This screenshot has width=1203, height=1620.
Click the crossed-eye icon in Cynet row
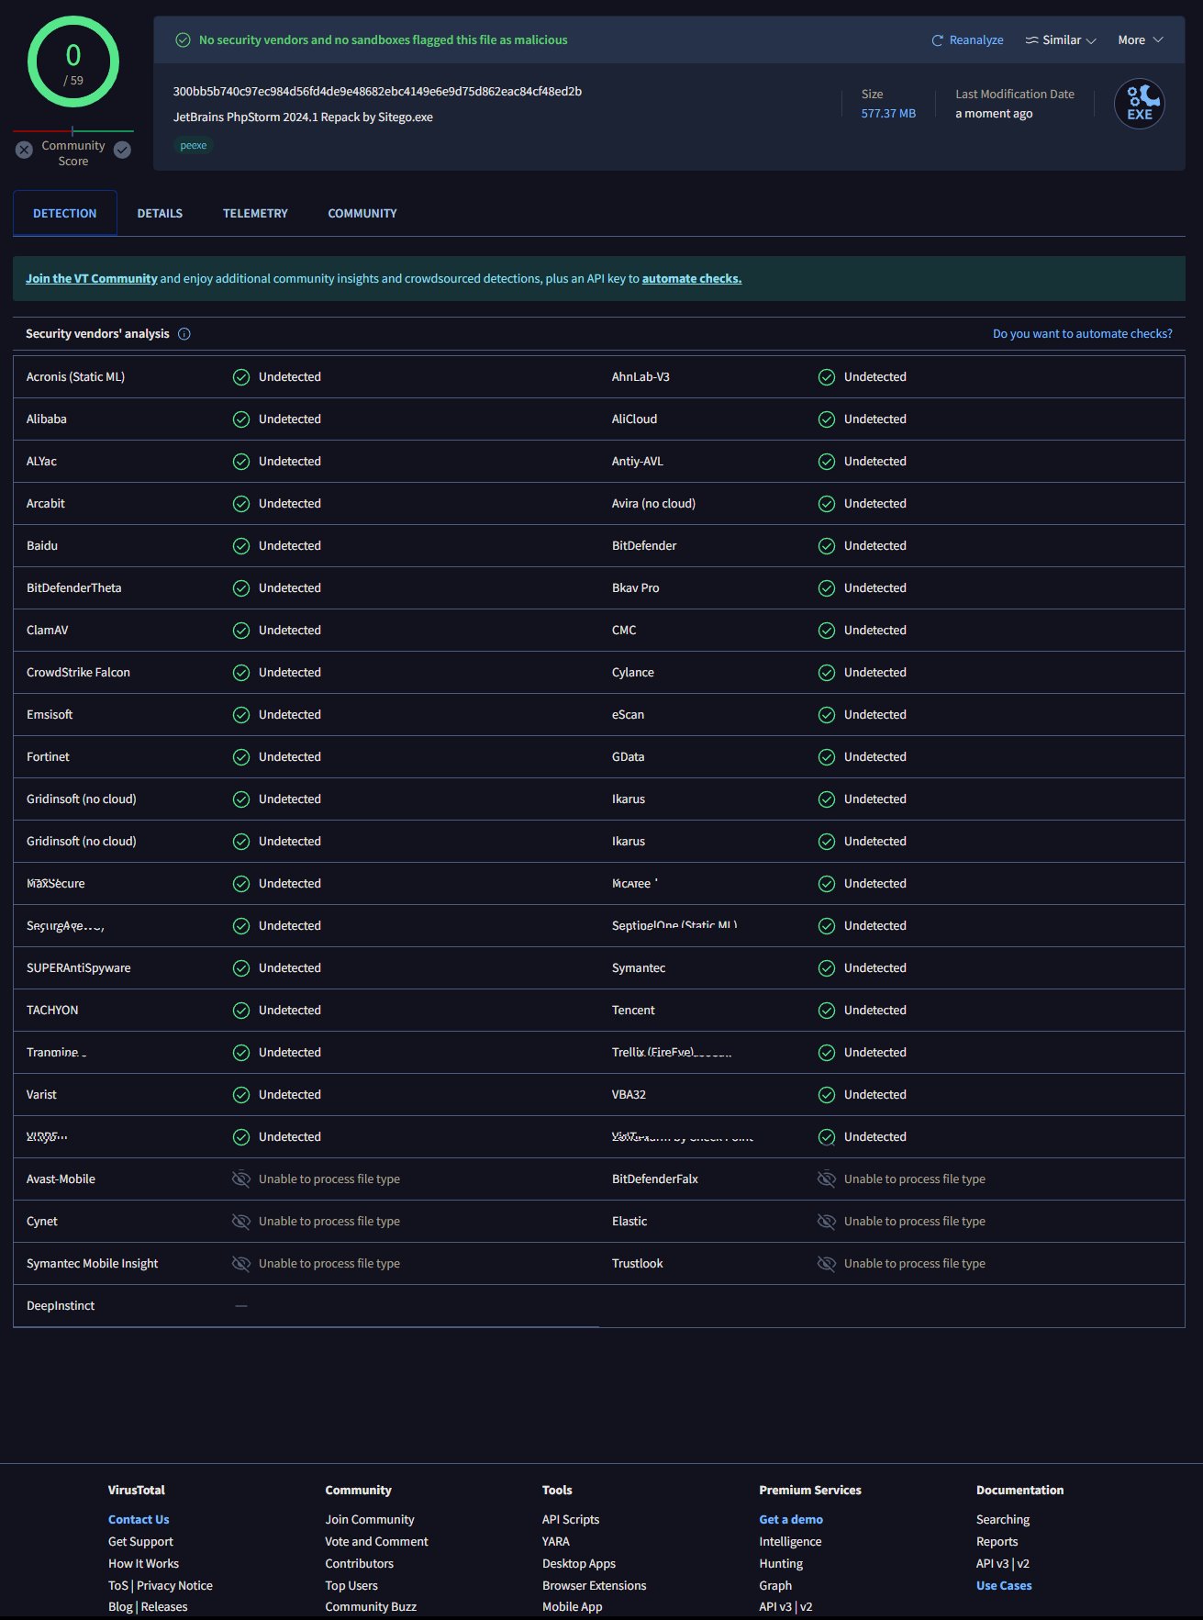pyautogui.click(x=241, y=1222)
